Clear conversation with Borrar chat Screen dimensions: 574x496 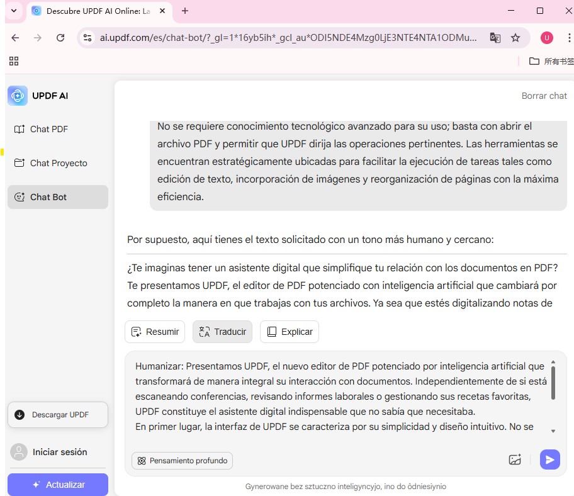pos(544,96)
